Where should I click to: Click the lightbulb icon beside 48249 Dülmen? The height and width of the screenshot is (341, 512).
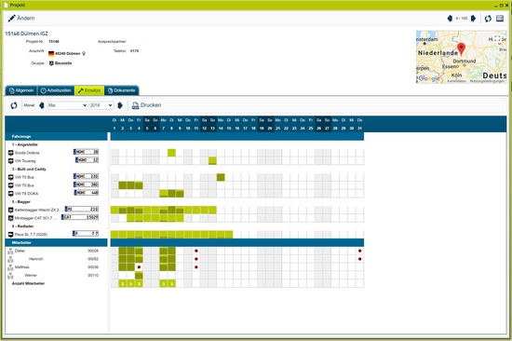pyautogui.click(x=84, y=53)
